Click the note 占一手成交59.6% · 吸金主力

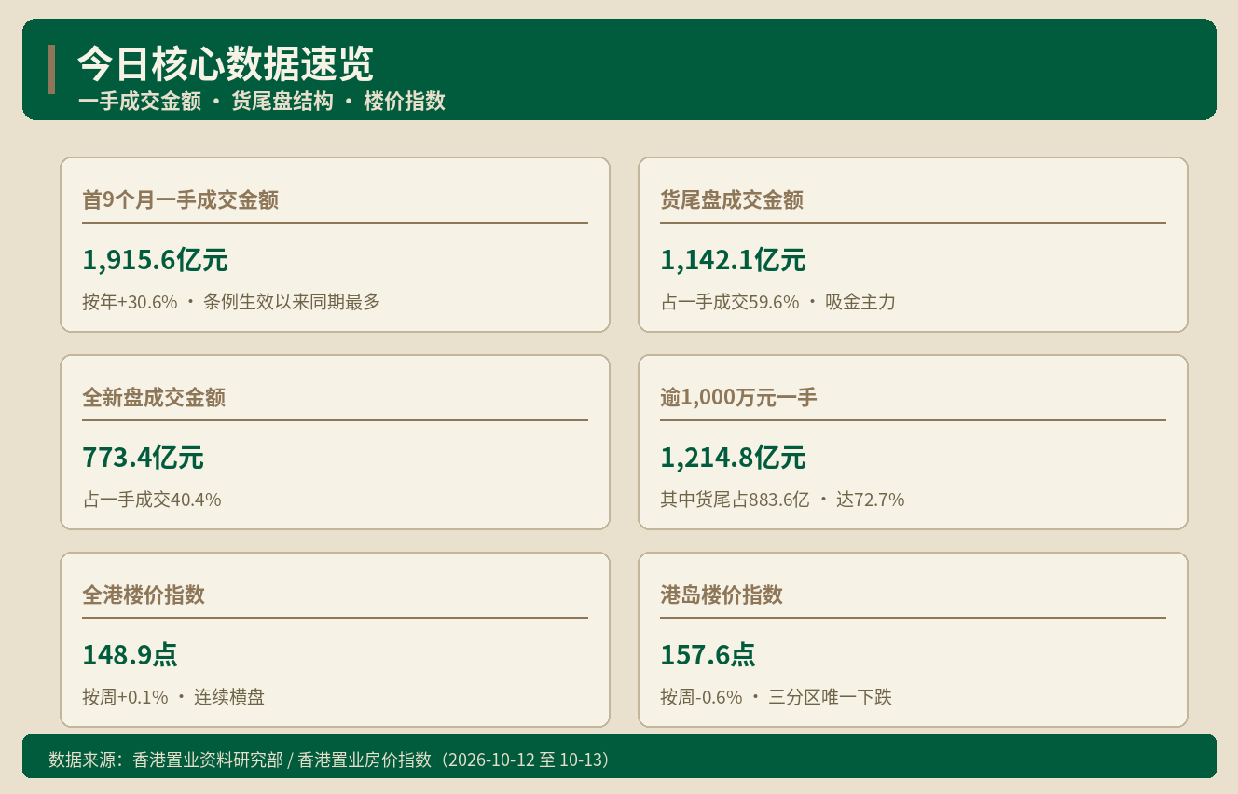(x=777, y=302)
